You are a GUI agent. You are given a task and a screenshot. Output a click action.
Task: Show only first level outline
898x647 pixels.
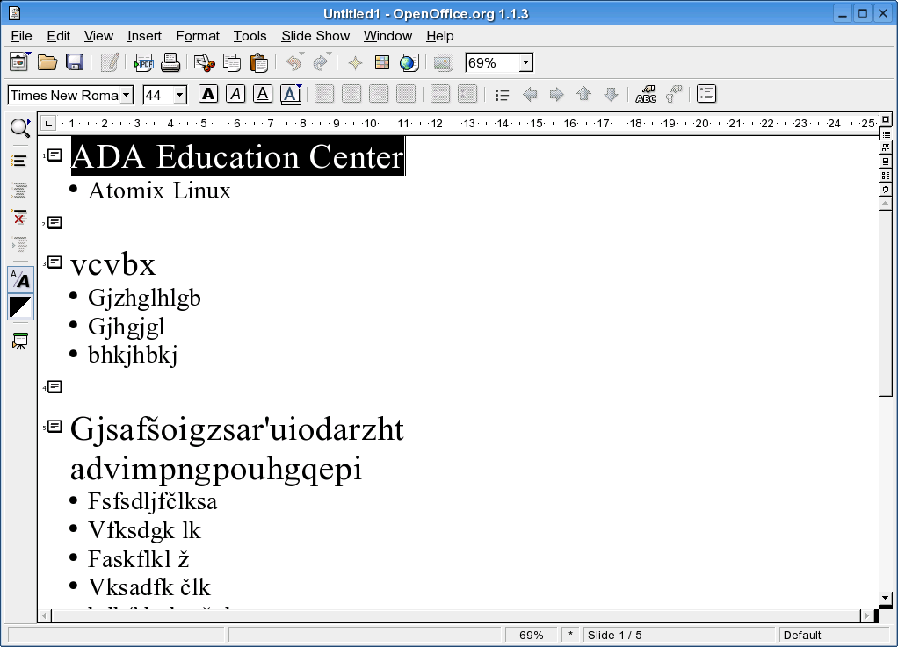click(x=19, y=161)
